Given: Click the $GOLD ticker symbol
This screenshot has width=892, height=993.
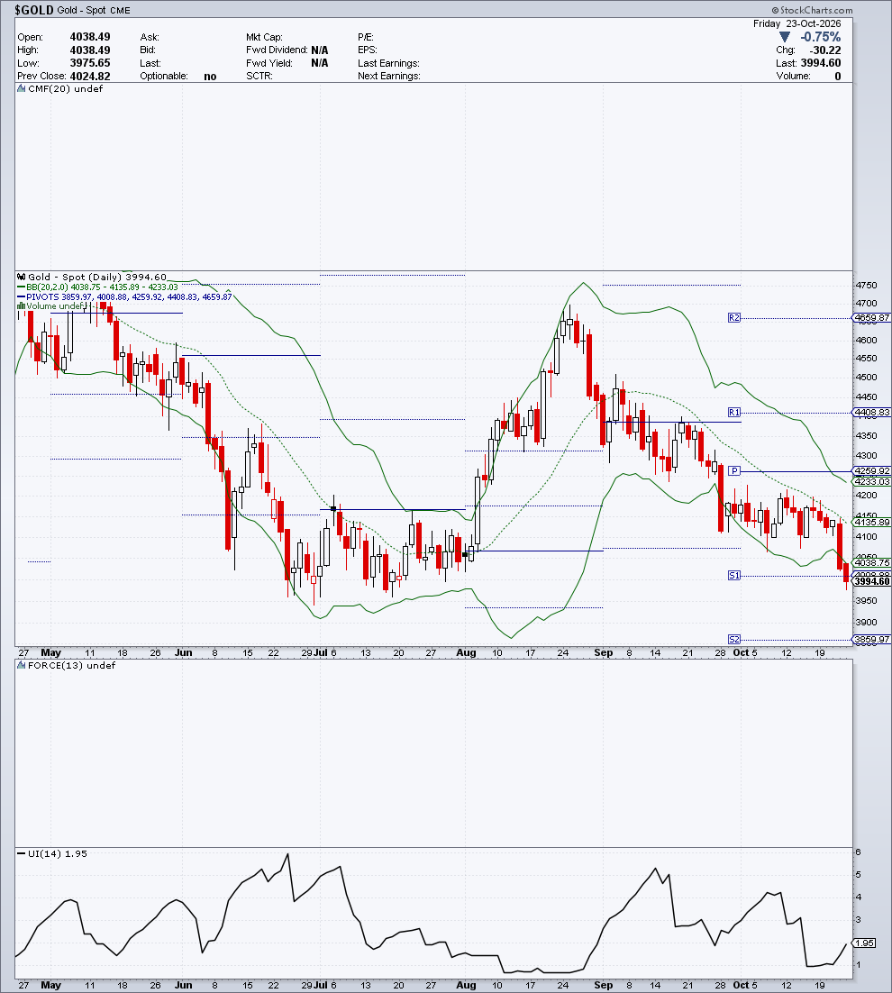Looking at the screenshot, I should pyautogui.click(x=34, y=10).
